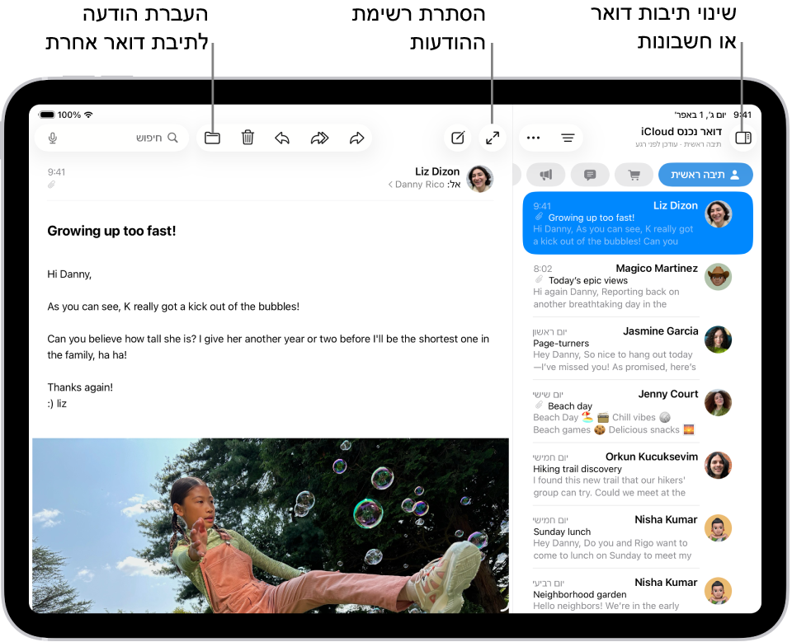The width and height of the screenshot is (792, 642).
Task: Tap the attachment paperclip under message time
Action: (x=51, y=185)
